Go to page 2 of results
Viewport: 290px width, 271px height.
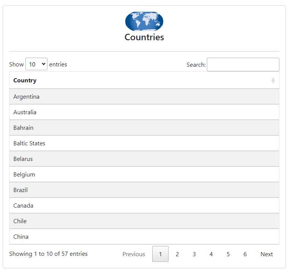(x=177, y=254)
